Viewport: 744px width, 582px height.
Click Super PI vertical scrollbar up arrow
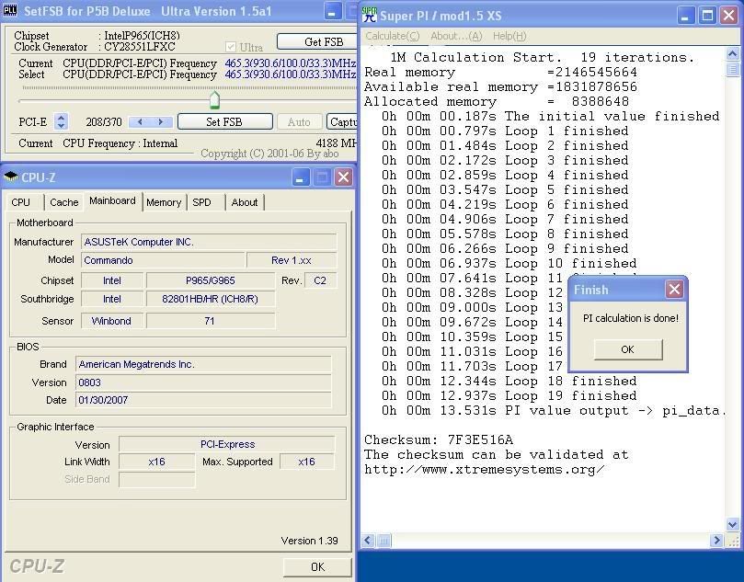point(733,53)
